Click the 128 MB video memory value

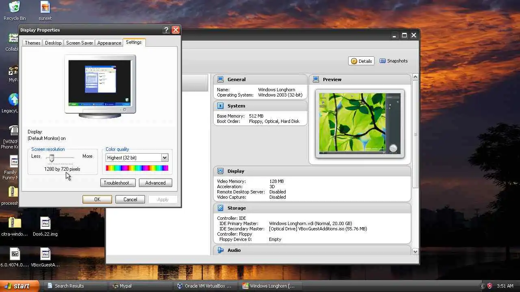tap(276, 181)
